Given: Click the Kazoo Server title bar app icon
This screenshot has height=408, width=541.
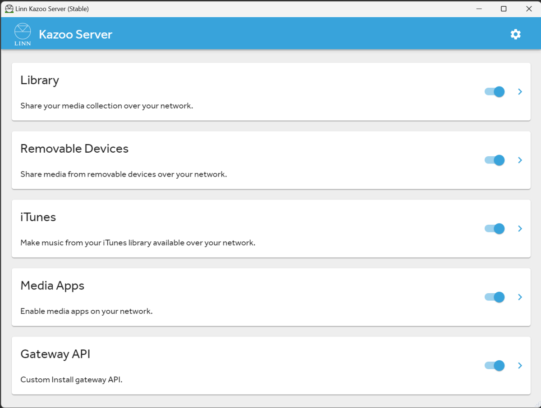Looking at the screenshot, I should 9,9.
